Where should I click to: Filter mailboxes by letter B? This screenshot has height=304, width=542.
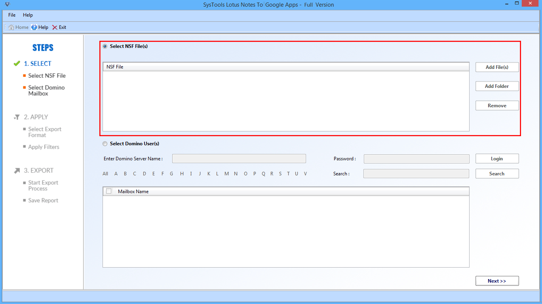pyautogui.click(x=125, y=174)
